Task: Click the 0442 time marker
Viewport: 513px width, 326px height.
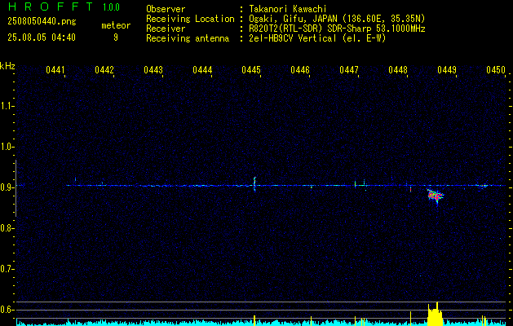Action: [x=104, y=70]
